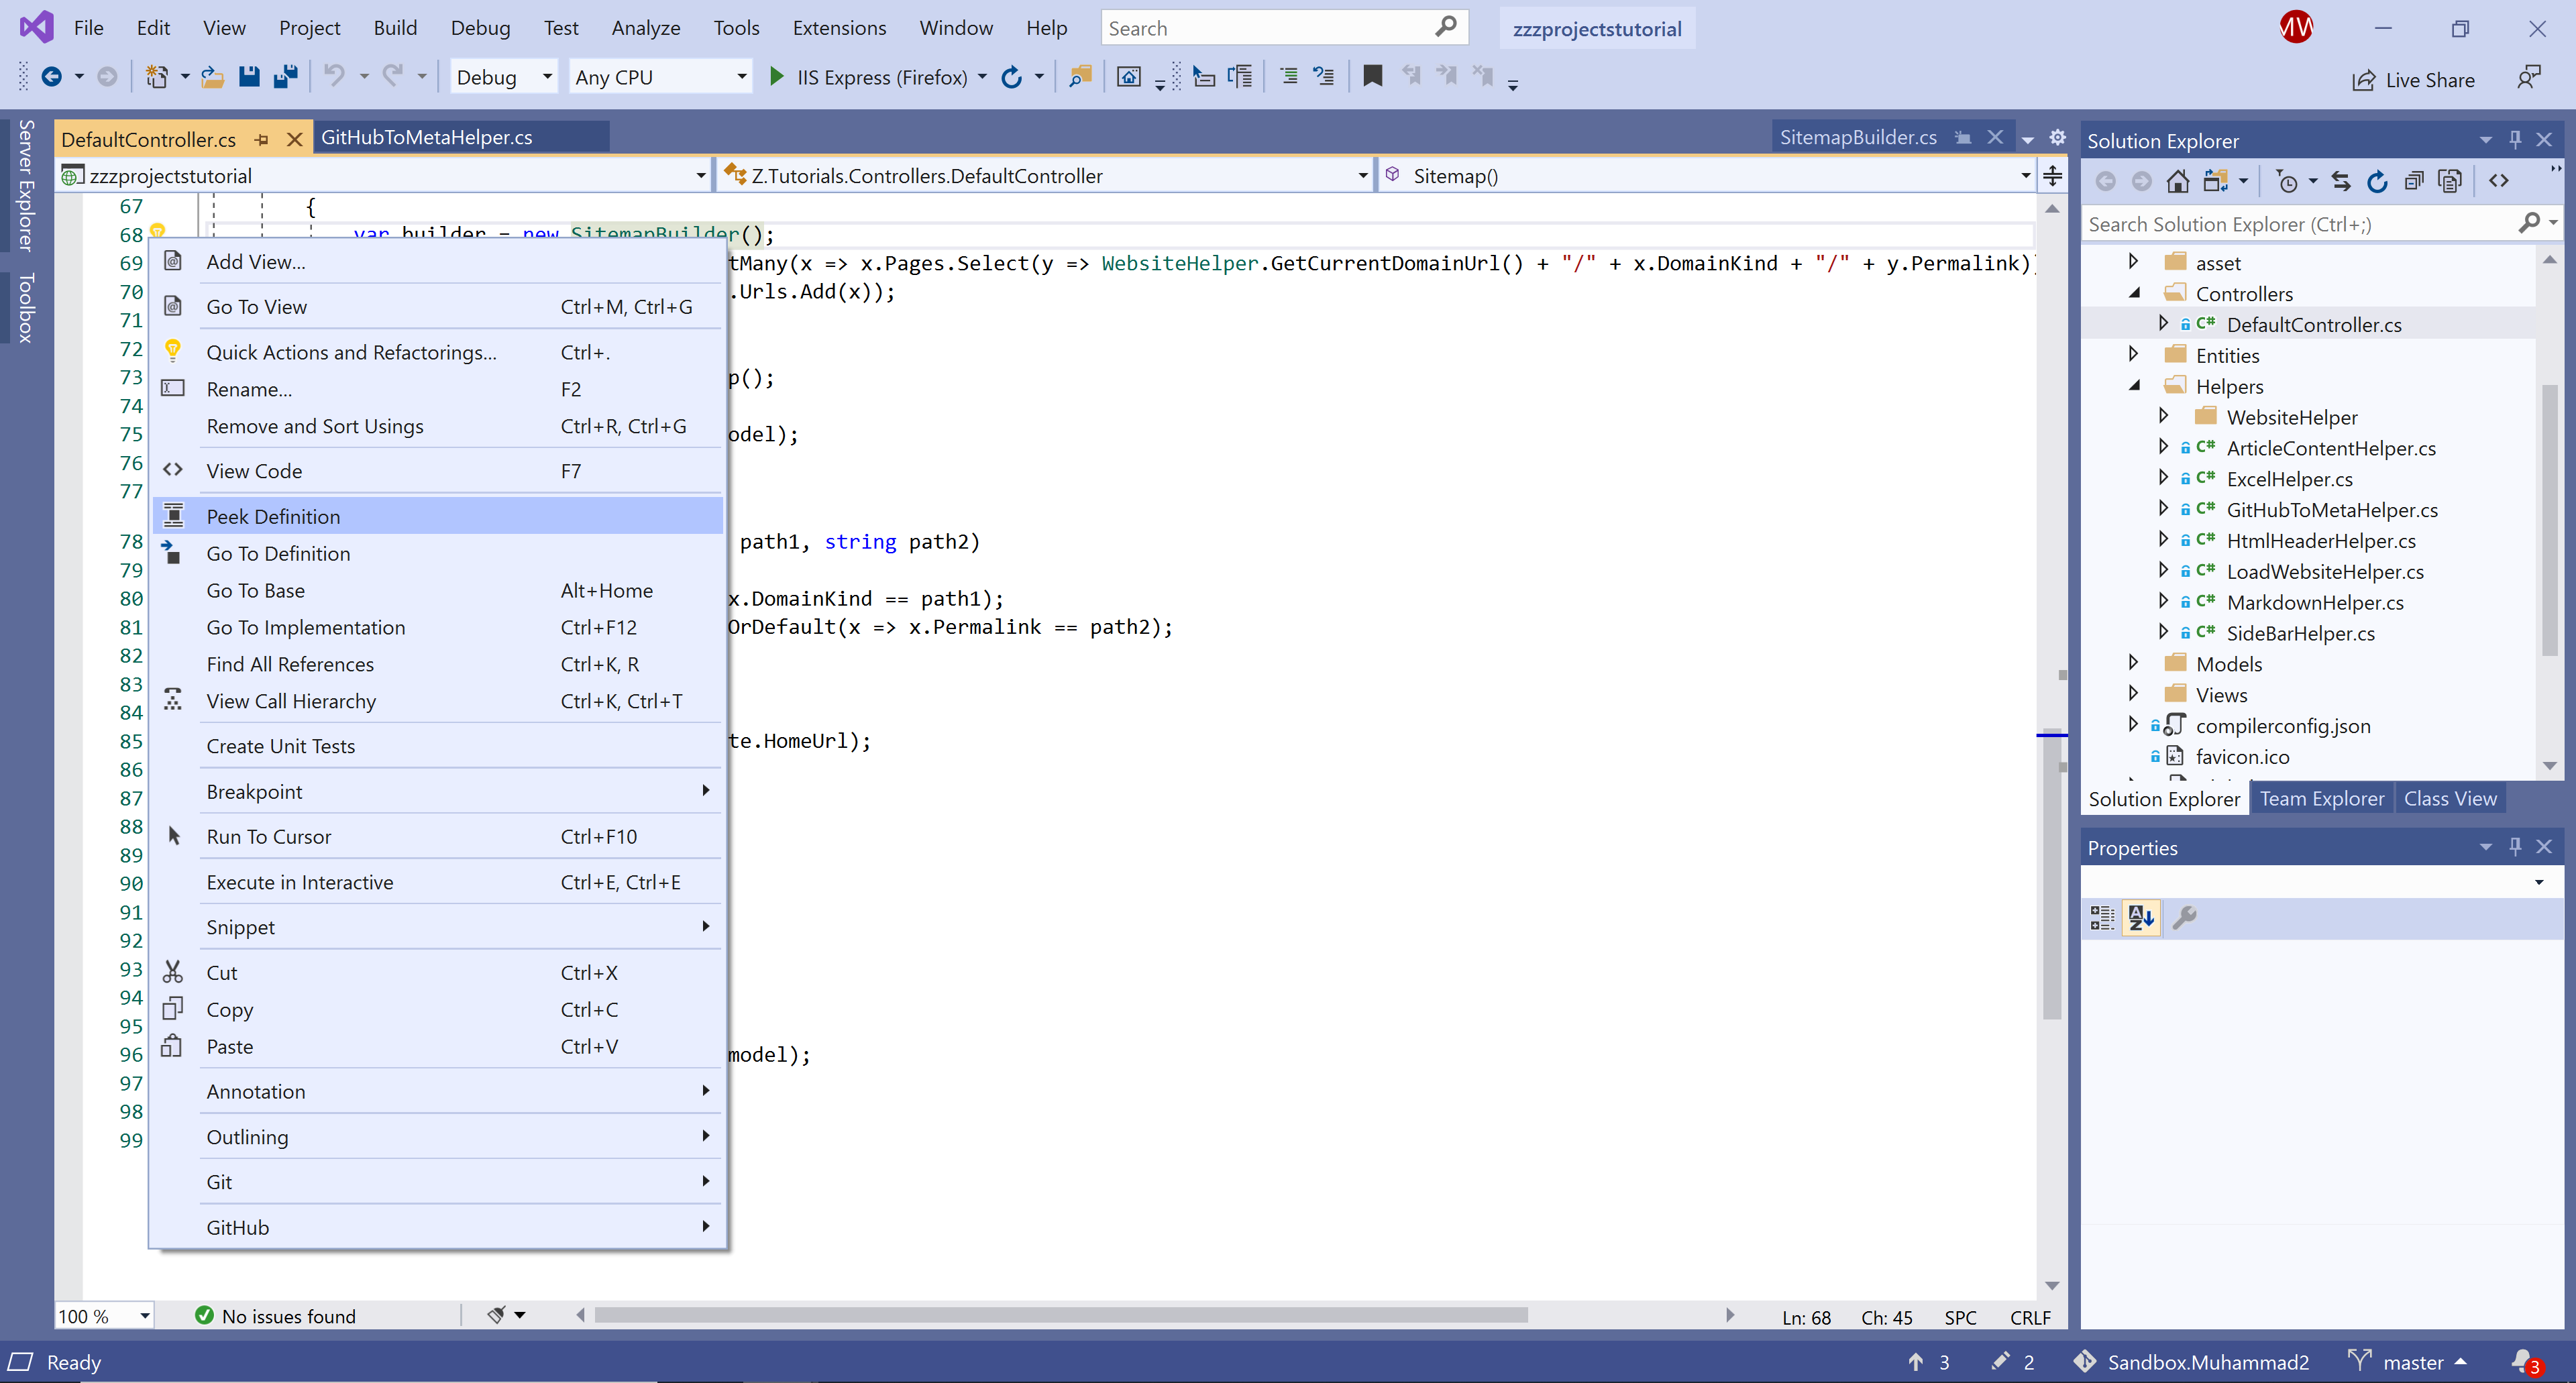Open the master branch button
This screenshot has width=2576, height=1383.
tap(2411, 1361)
